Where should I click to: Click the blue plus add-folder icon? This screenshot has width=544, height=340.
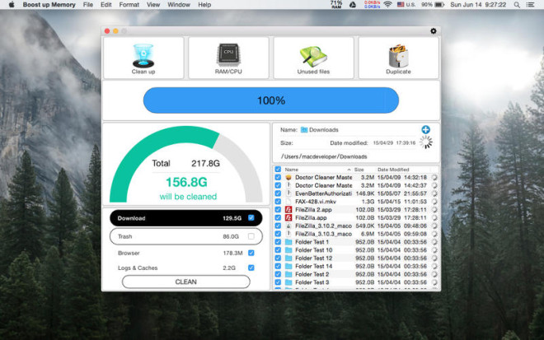point(425,129)
